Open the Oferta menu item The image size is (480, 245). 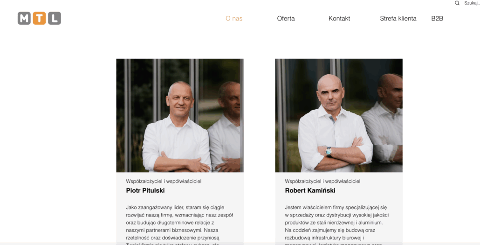coord(286,18)
